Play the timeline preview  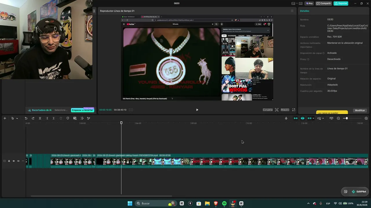(197, 110)
